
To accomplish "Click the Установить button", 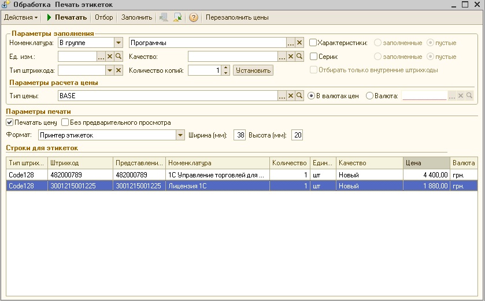I will coord(253,70).
